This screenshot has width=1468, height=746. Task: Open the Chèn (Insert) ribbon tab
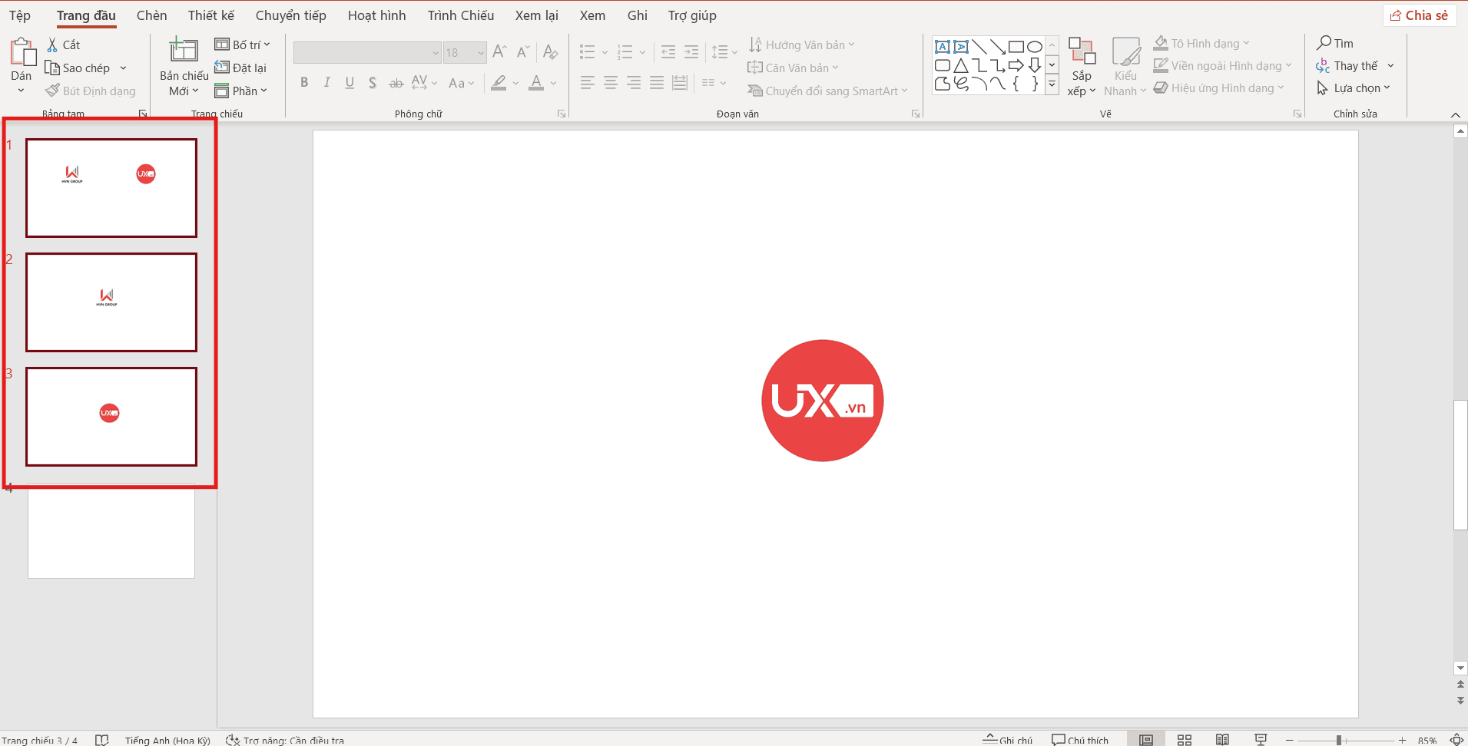[151, 15]
